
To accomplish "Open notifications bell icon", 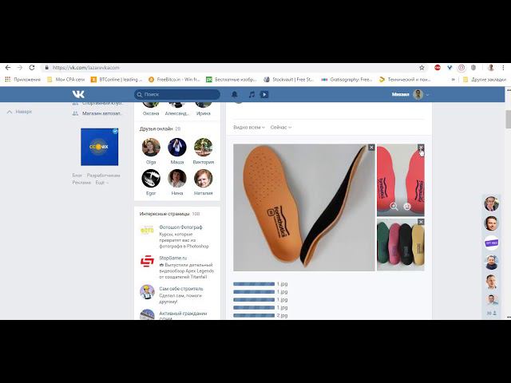I will (x=234, y=94).
